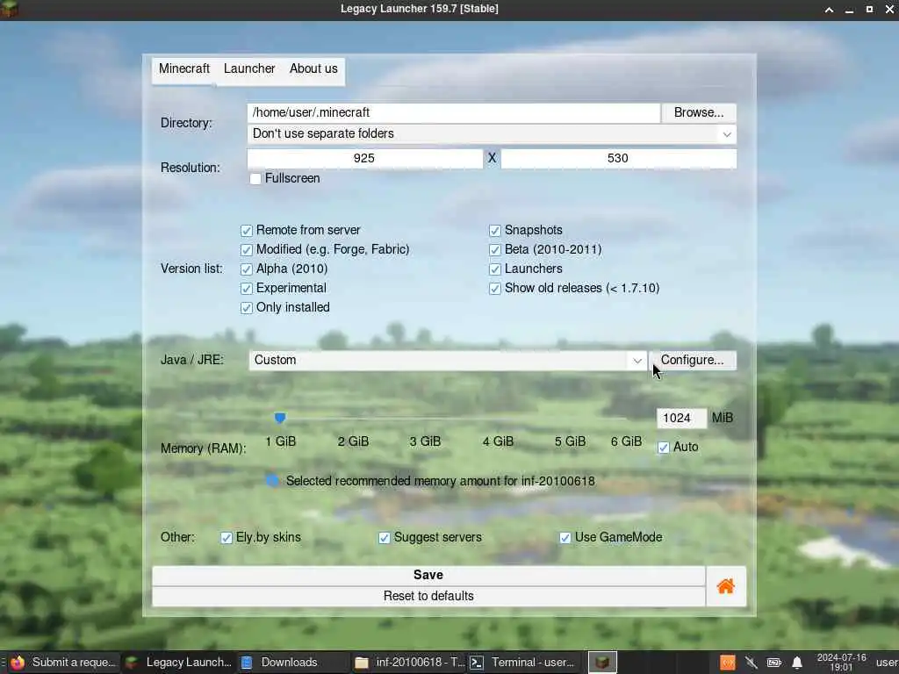
Task: Toggle the Beta (2010-2011) checkbox
Action: pyautogui.click(x=495, y=250)
